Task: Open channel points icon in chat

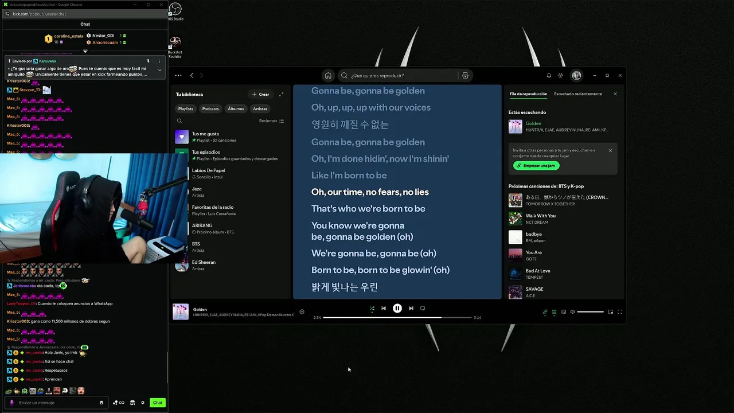Action: tap(119, 403)
